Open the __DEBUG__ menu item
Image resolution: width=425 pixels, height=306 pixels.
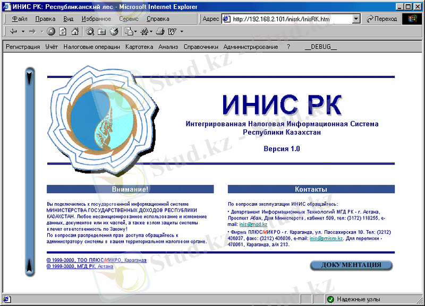321,47
